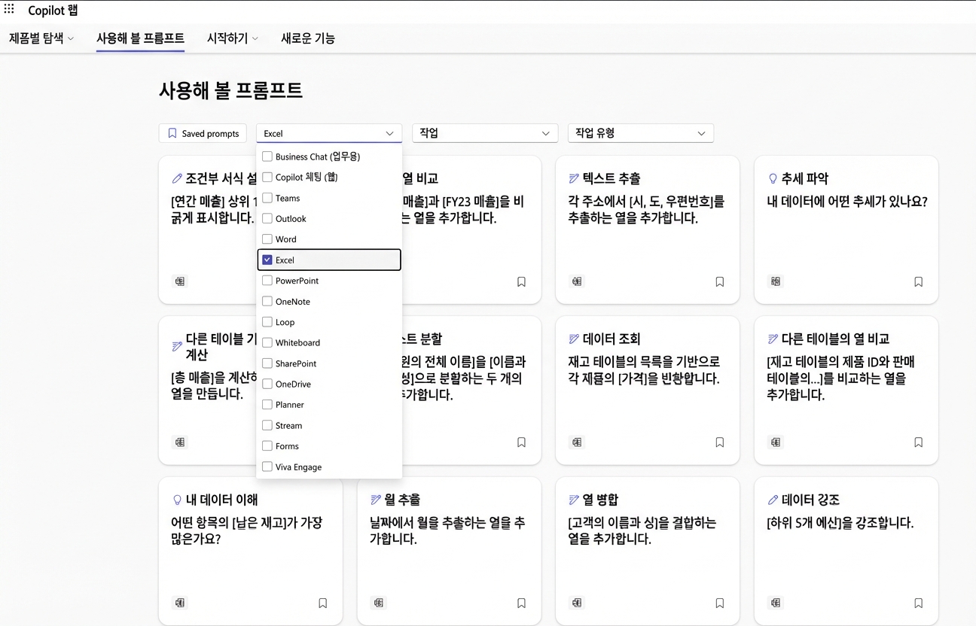Uncheck the Excel filter checkbox
The image size is (976, 626).
click(x=267, y=260)
